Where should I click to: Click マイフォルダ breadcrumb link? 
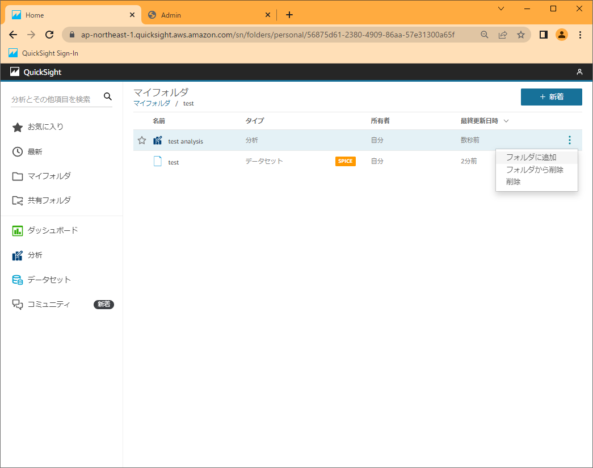(x=152, y=103)
